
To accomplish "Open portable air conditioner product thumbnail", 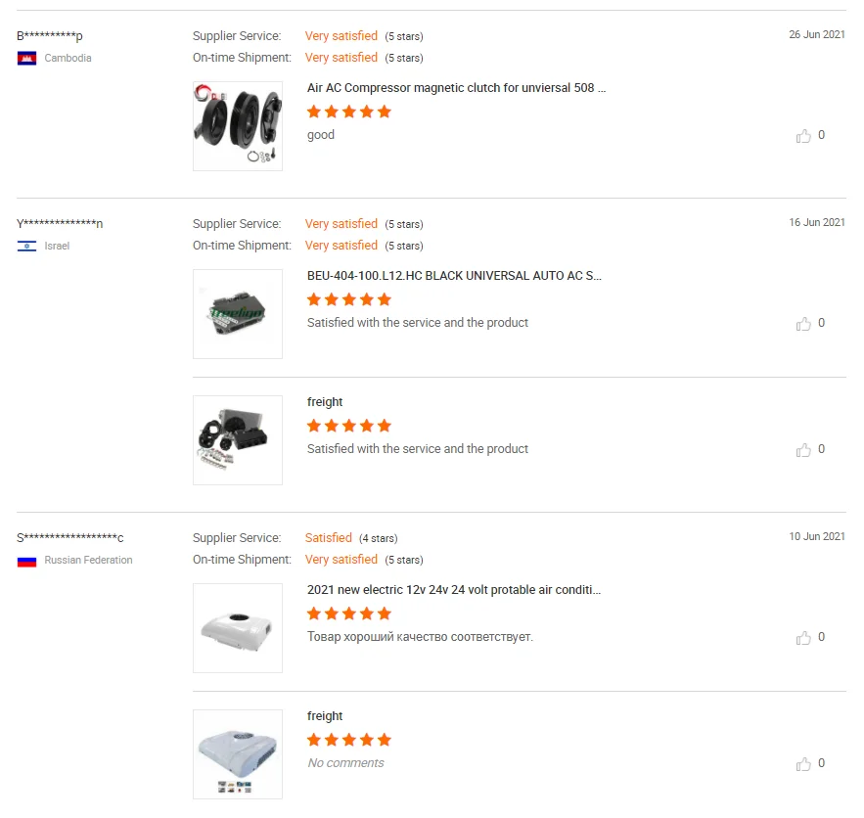I will pyautogui.click(x=238, y=628).
